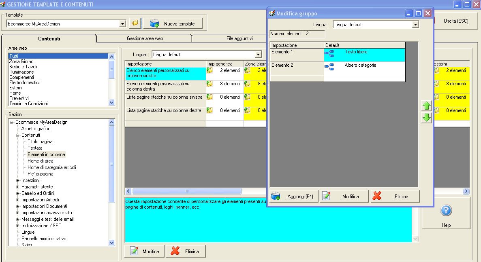Open the Template combo box dropdown
481x262 pixels.
click(x=122, y=23)
